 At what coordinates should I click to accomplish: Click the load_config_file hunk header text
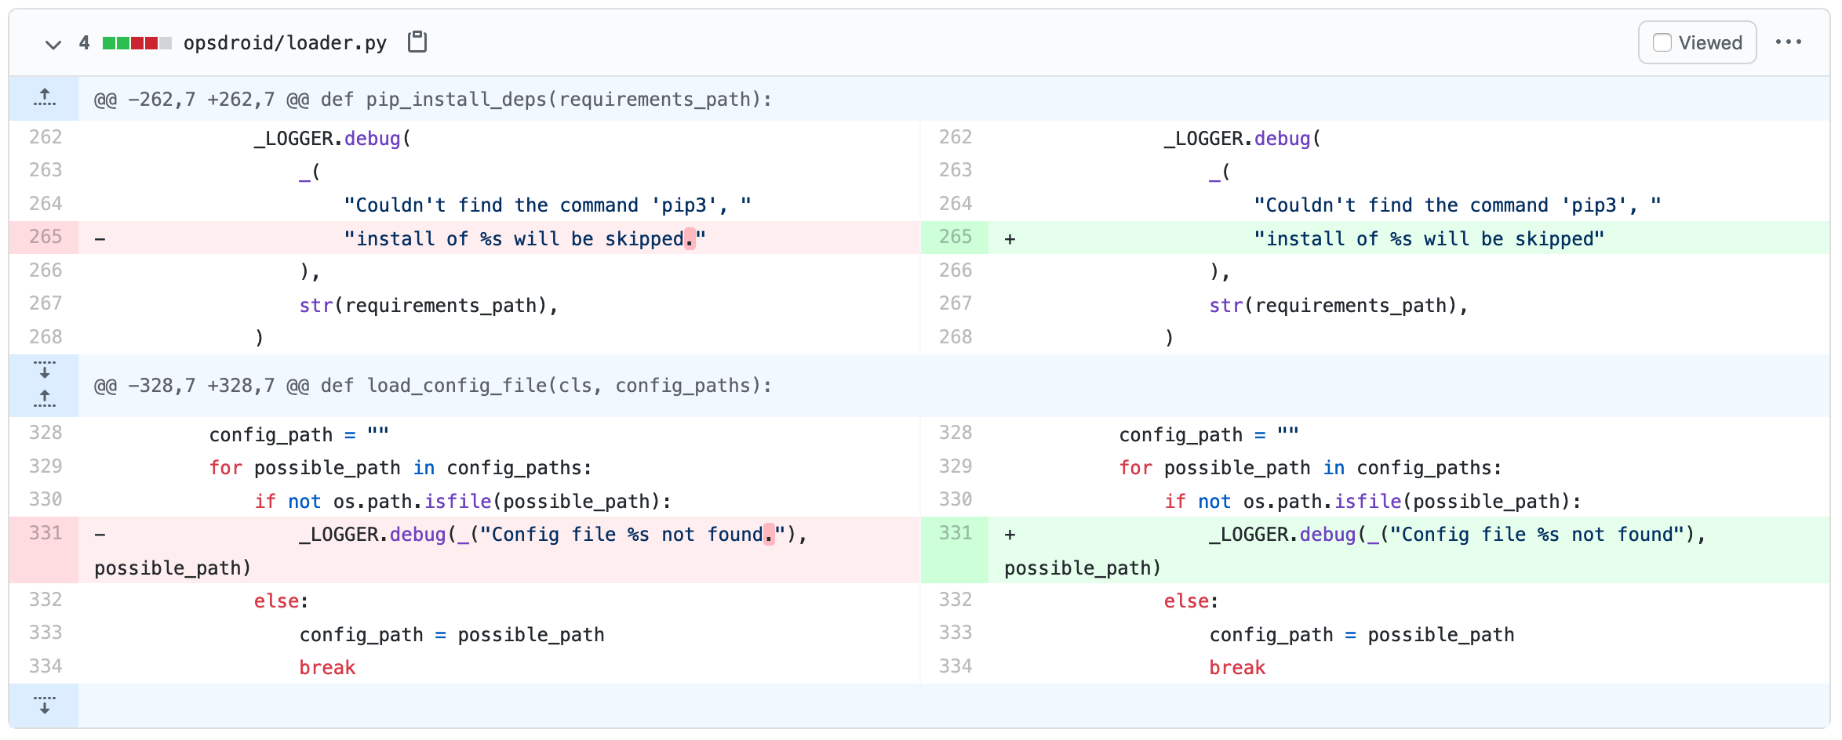432,386
